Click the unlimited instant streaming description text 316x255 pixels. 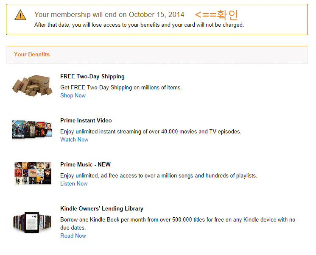(151, 132)
